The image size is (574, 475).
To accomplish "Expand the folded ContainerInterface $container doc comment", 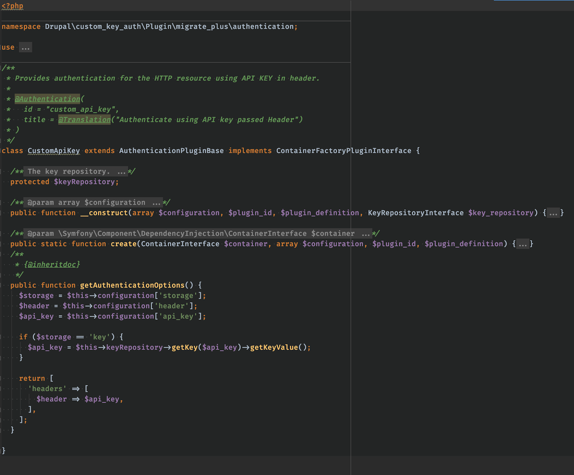I will click(x=199, y=233).
